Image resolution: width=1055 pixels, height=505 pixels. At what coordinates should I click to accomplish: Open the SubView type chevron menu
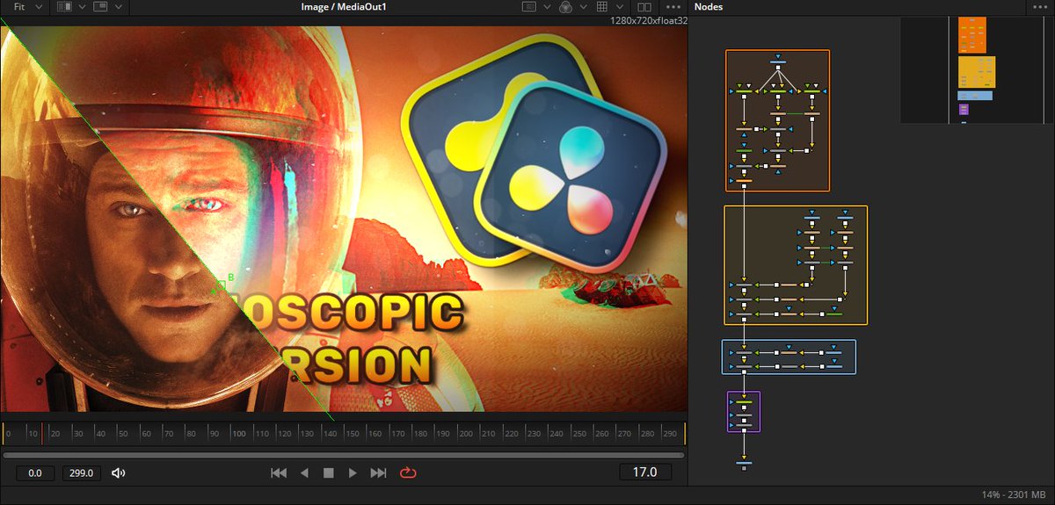(x=118, y=7)
